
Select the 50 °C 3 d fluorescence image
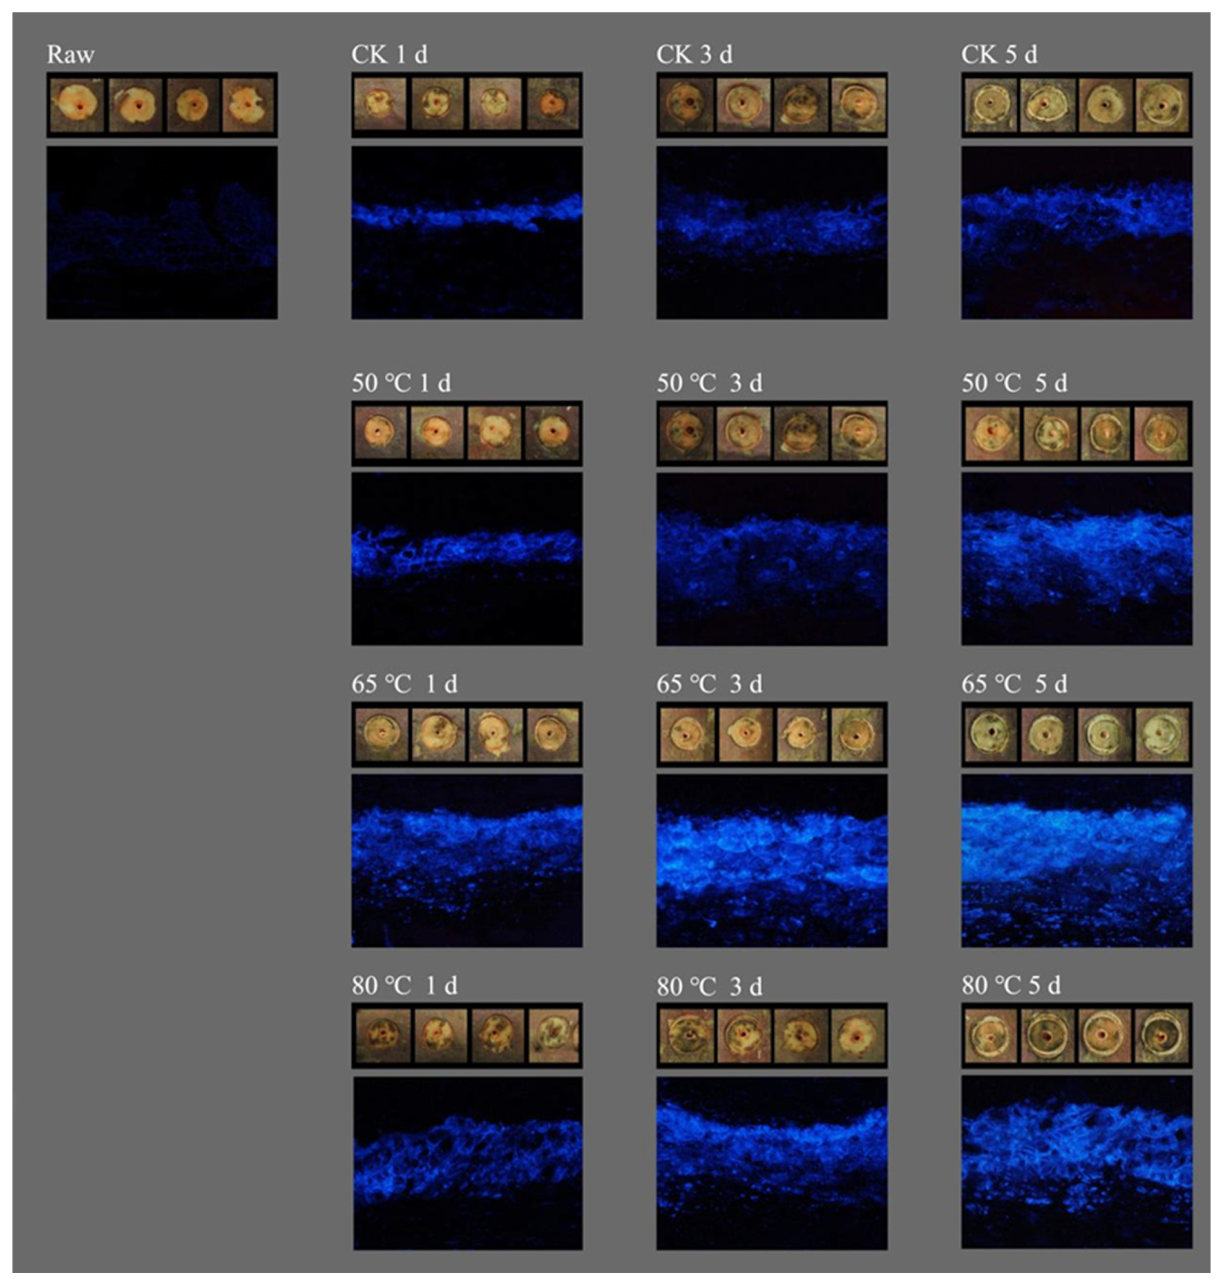click(x=772, y=559)
